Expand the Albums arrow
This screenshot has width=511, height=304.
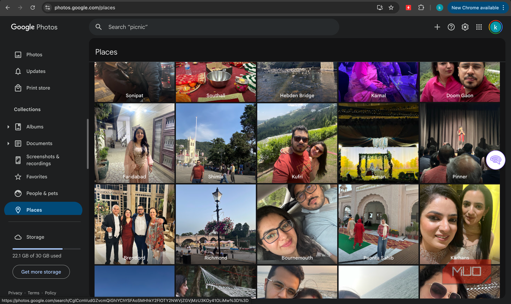[x=8, y=127]
